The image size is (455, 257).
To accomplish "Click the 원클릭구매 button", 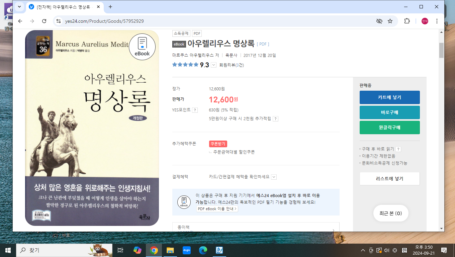I will pos(389,127).
